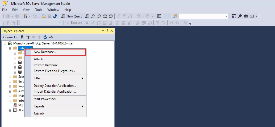Open an MDX query via toolbar icon
The width and height of the screenshot is (275, 127).
pyautogui.click(x=93, y=16)
